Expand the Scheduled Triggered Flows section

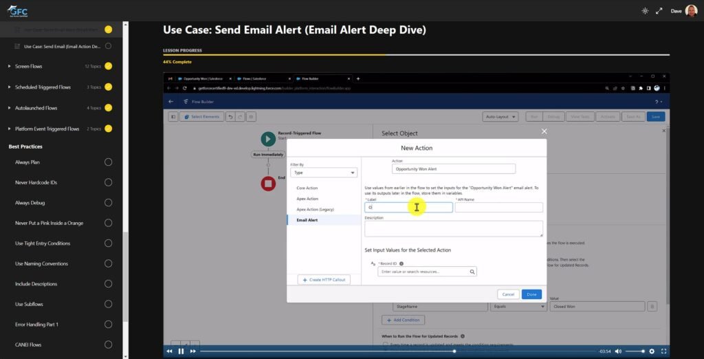[x=10, y=87]
